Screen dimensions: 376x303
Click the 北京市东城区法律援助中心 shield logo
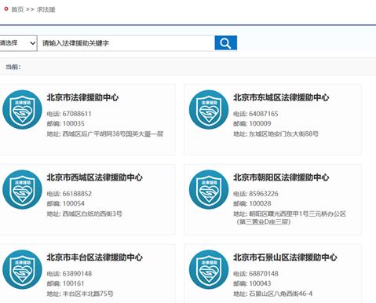209,110
